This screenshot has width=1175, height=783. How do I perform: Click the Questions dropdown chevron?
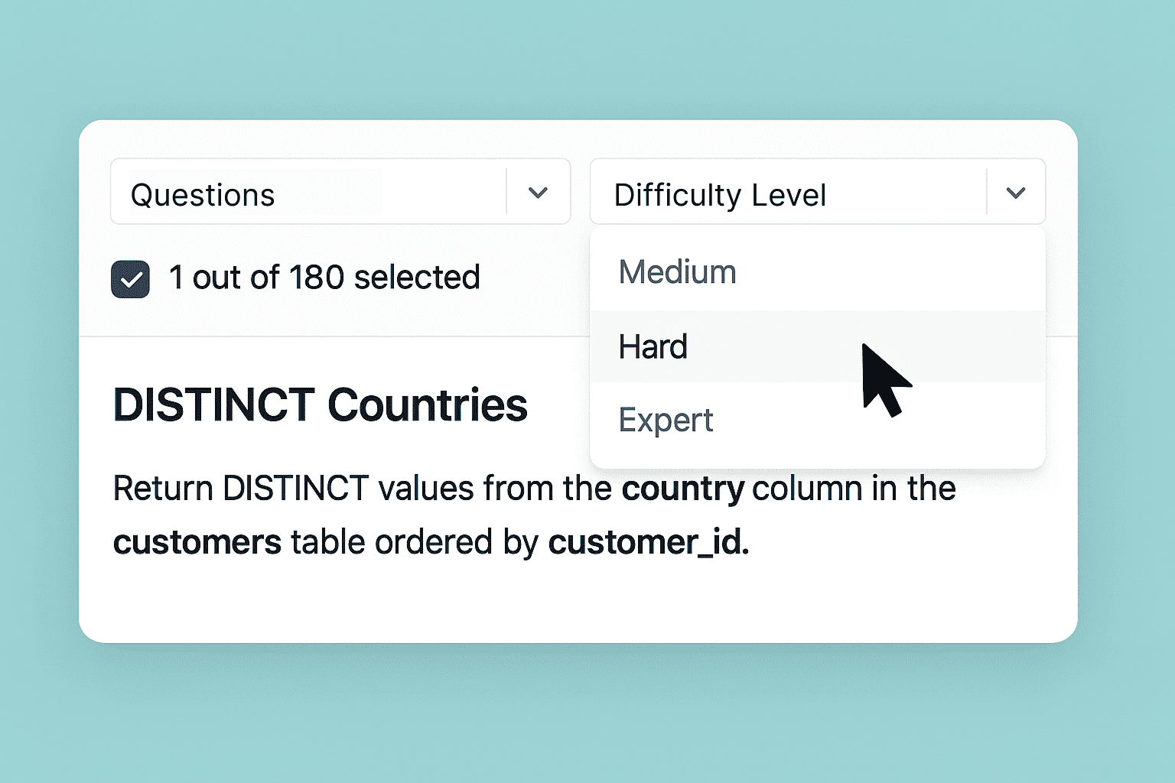[537, 193]
